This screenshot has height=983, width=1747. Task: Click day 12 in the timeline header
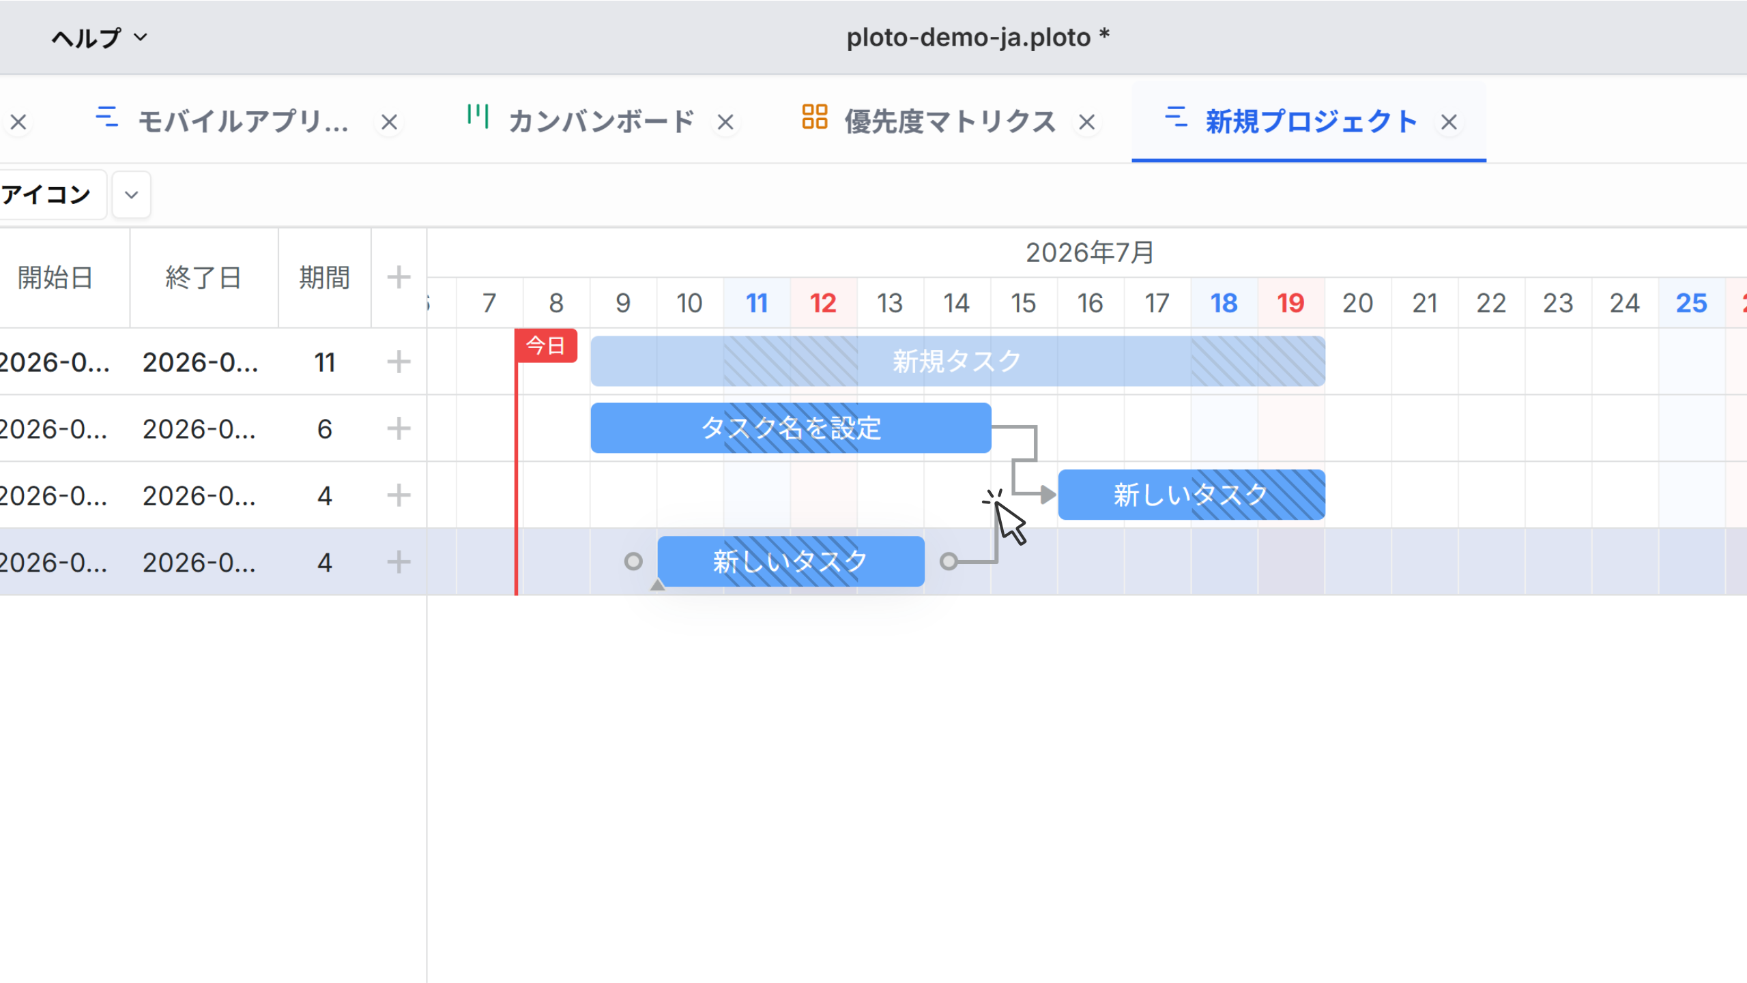click(824, 303)
